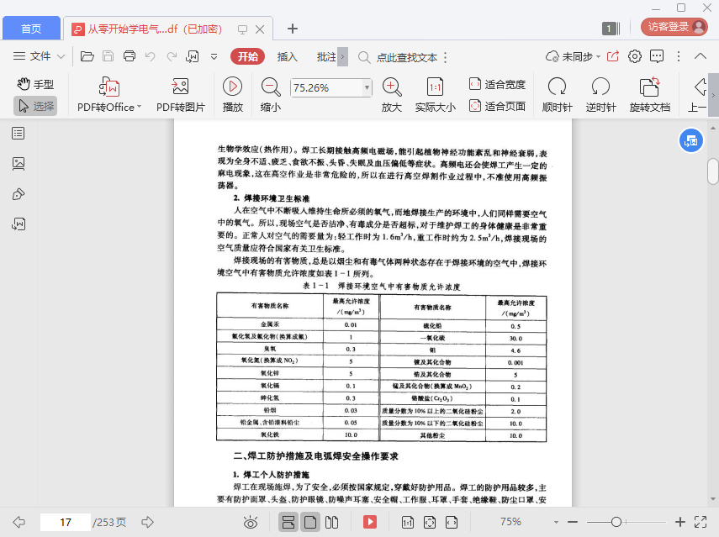Click the undo arrow icon
Viewport: 719px width, 537px height.
point(150,56)
